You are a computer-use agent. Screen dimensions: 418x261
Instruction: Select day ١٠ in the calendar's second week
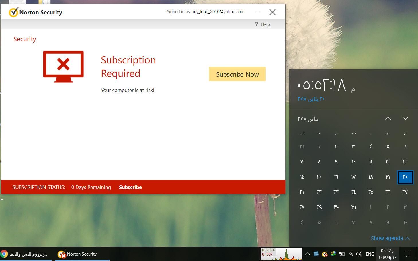point(353,161)
